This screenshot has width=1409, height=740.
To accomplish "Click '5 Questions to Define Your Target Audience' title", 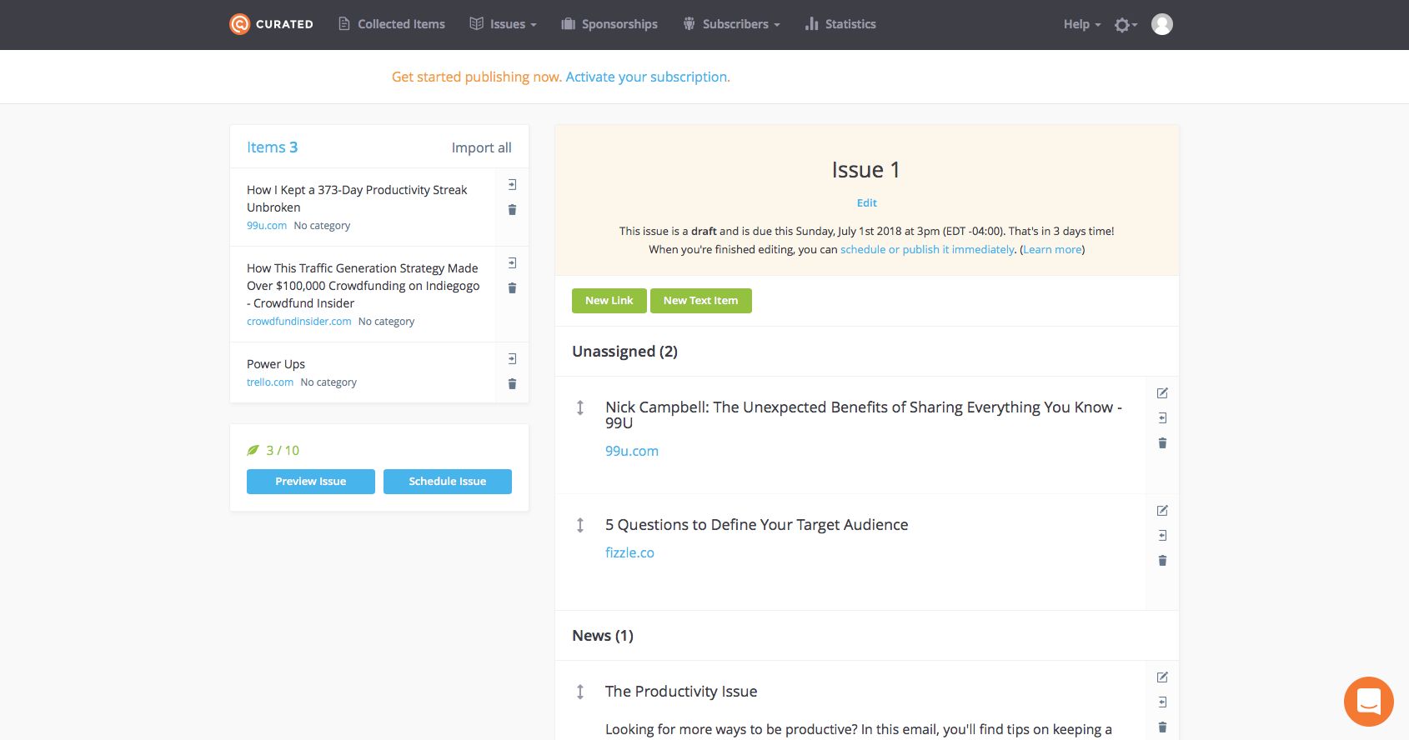I will pyautogui.click(x=757, y=525).
